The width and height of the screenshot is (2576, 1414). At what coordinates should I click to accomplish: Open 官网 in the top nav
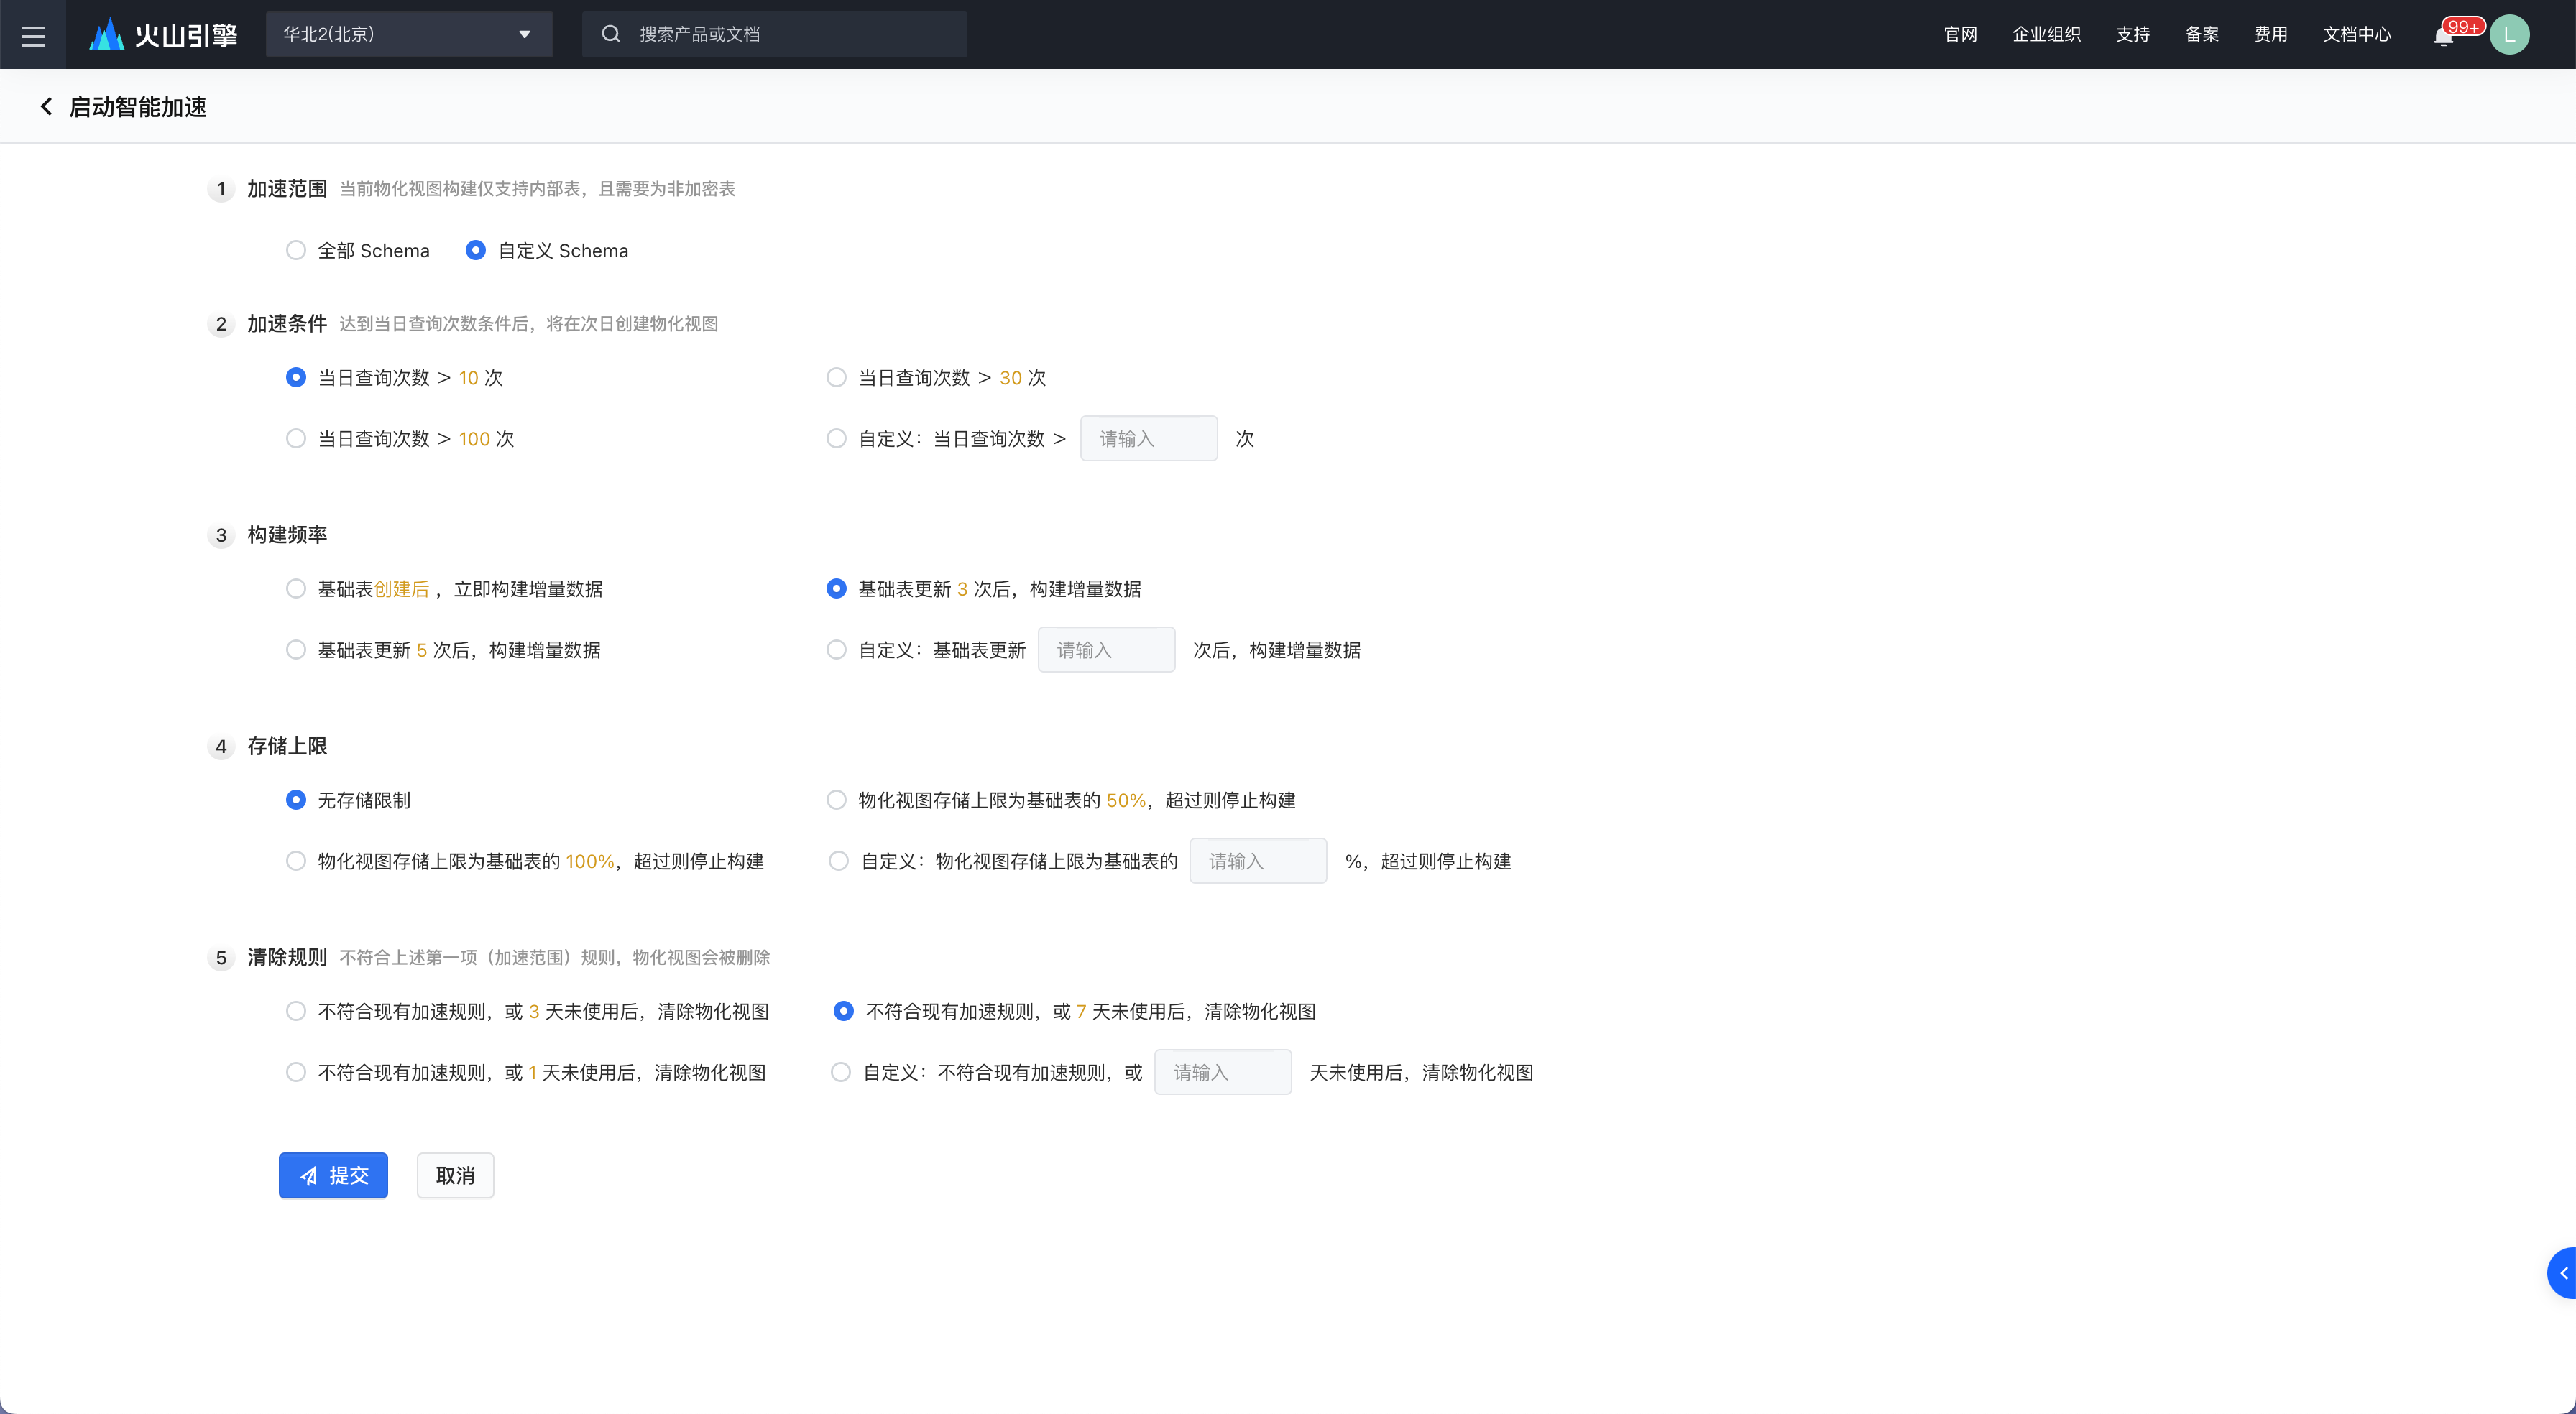(x=1960, y=35)
